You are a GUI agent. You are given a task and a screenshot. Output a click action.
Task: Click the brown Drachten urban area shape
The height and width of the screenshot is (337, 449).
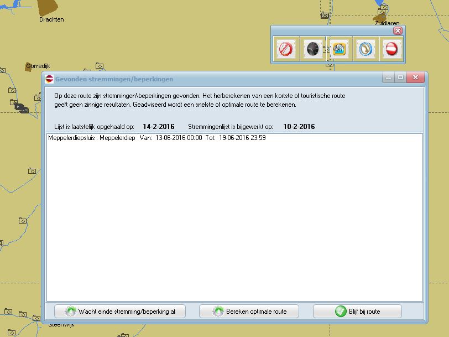click(x=47, y=7)
